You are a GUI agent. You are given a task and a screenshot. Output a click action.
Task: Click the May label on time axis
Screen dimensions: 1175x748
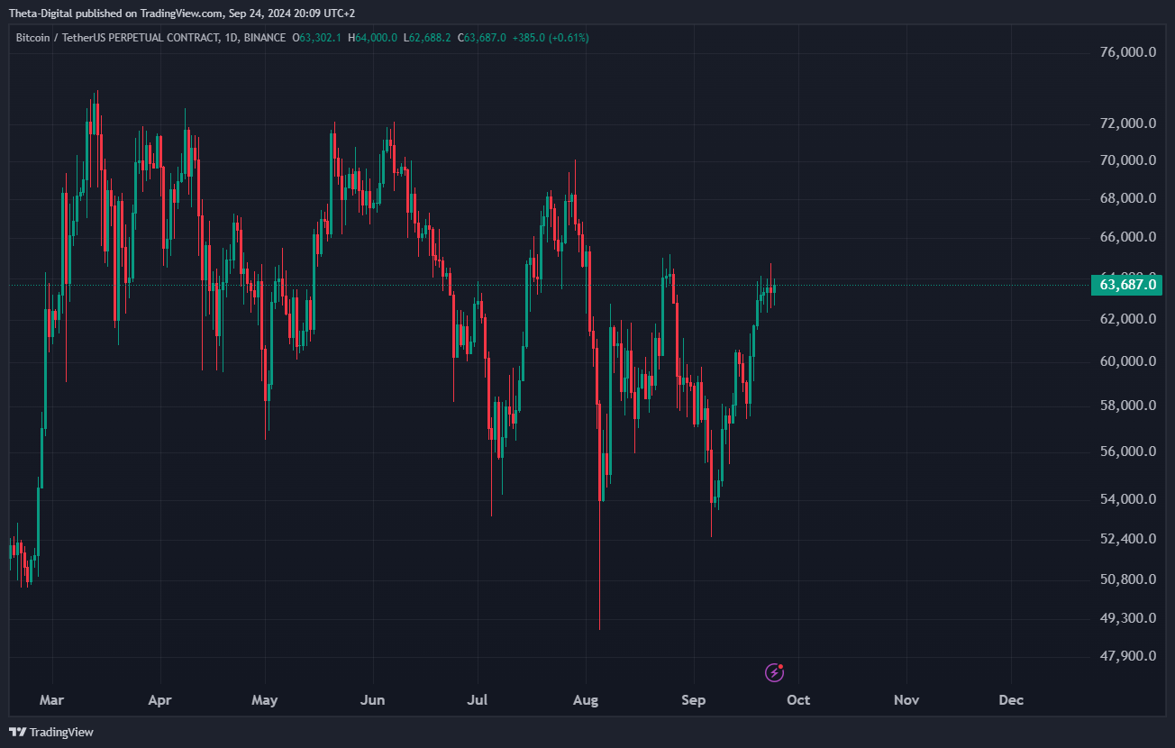(x=264, y=700)
